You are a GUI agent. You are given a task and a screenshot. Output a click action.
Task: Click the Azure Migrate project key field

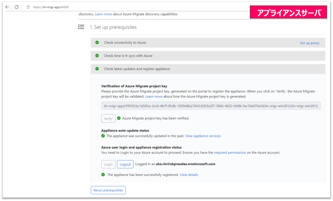click(211, 106)
